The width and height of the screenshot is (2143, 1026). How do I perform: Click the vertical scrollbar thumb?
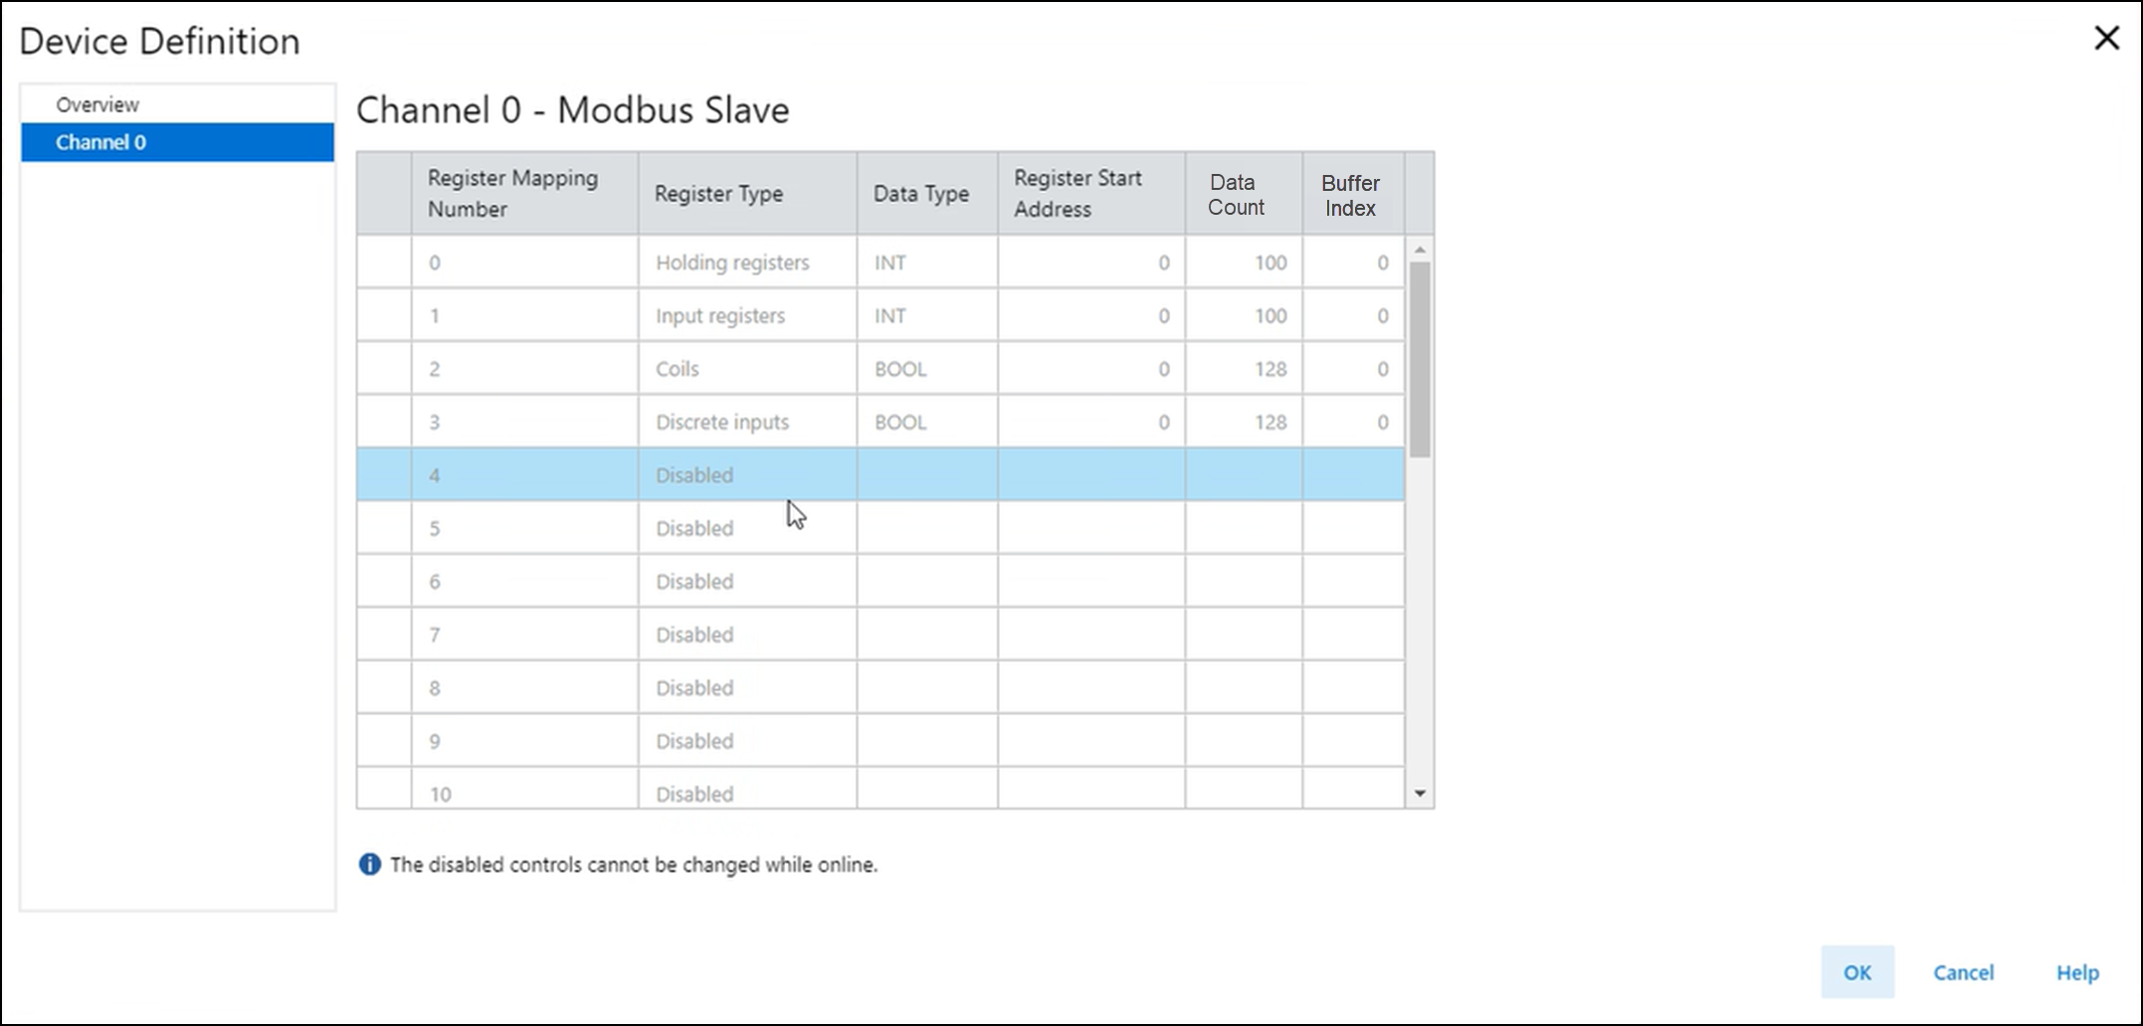click(x=1420, y=358)
